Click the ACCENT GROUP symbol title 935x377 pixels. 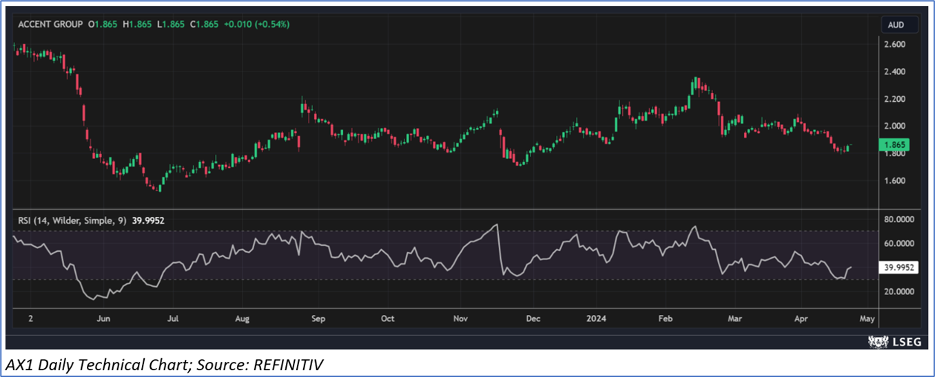pos(50,24)
